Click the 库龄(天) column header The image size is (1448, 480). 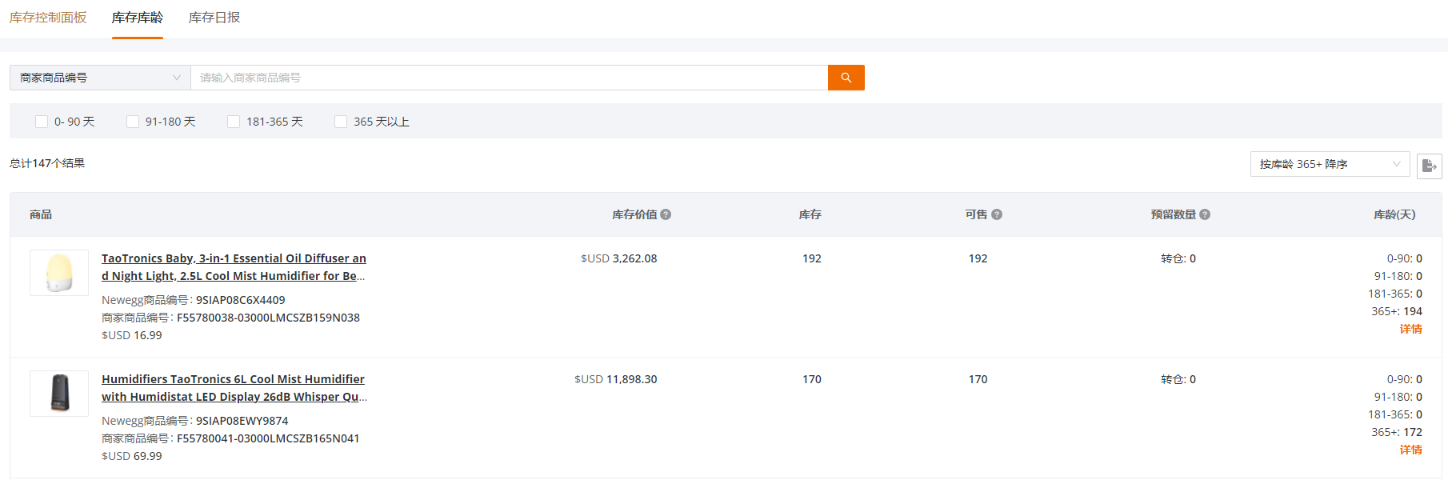click(x=1394, y=214)
